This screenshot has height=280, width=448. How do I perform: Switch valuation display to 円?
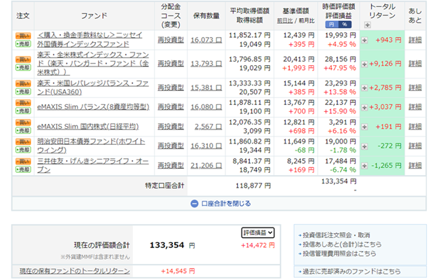tap(331, 24)
